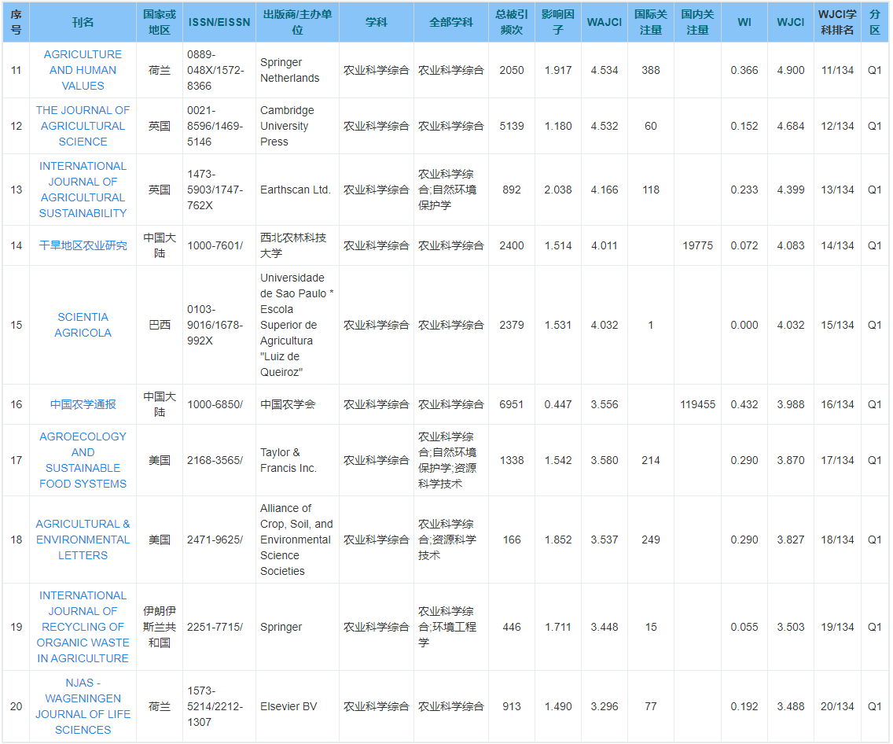Open NJAS - WAGENINGEN JOURNAL OF LIFE SCIENCES link

click(x=83, y=706)
